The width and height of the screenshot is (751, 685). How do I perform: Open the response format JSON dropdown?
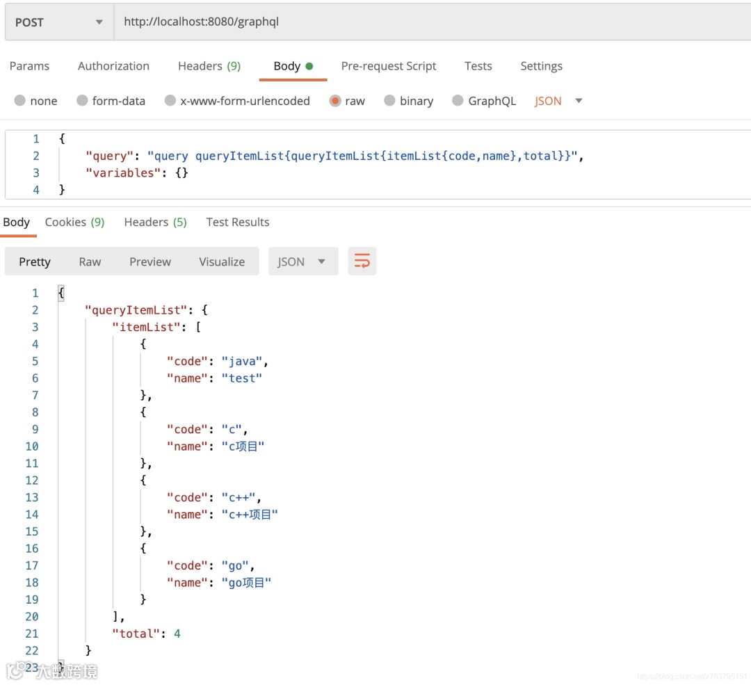coord(302,261)
